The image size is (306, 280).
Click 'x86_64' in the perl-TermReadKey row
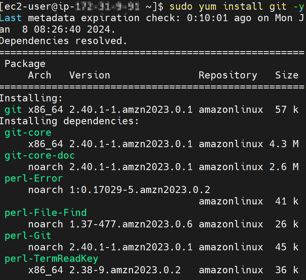[46, 270]
